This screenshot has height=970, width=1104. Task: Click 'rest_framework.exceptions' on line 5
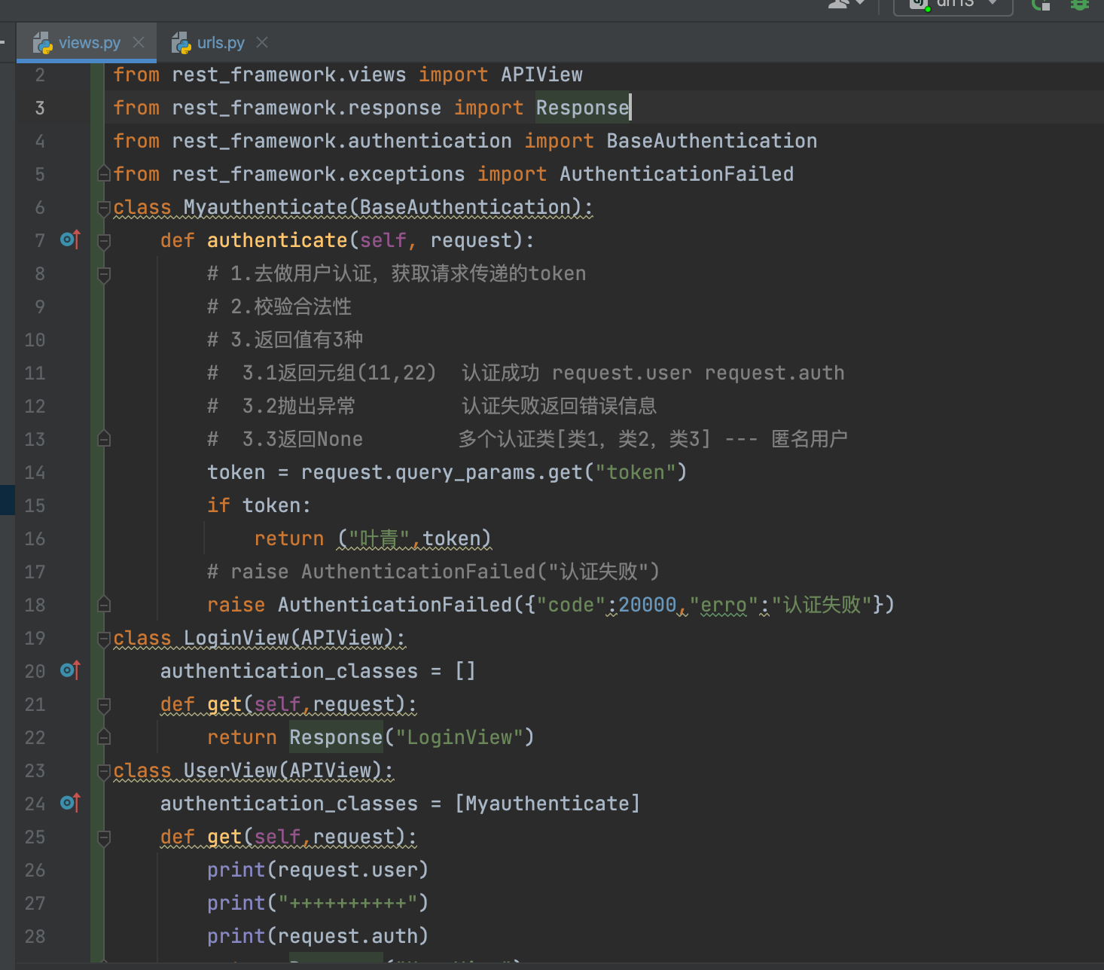[318, 174]
